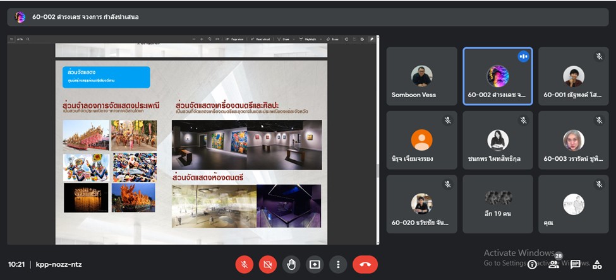Click the present now screen share icon
Image resolution: width=616 pixels, height=280 pixels.
coord(315,264)
